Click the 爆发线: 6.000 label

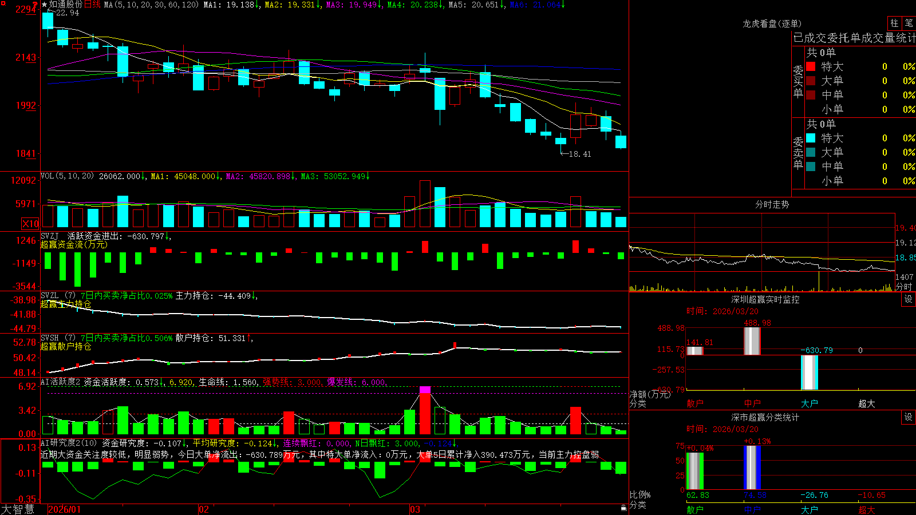(x=357, y=382)
